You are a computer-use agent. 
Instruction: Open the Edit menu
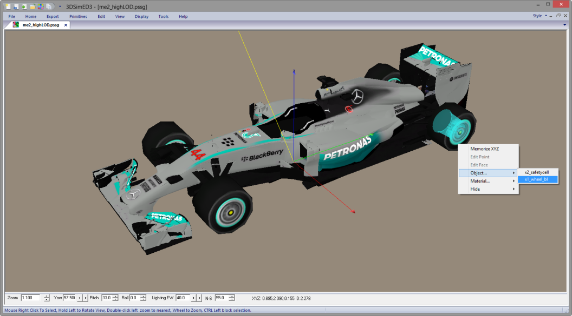101,16
